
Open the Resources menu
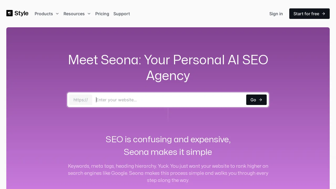tap(74, 14)
